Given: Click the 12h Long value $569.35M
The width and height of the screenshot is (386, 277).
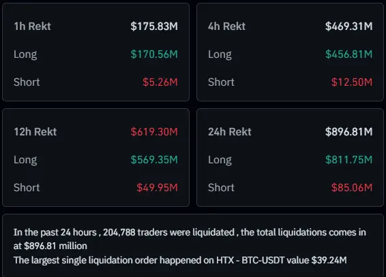Looking at the screenshot, I should click(154, 160).
